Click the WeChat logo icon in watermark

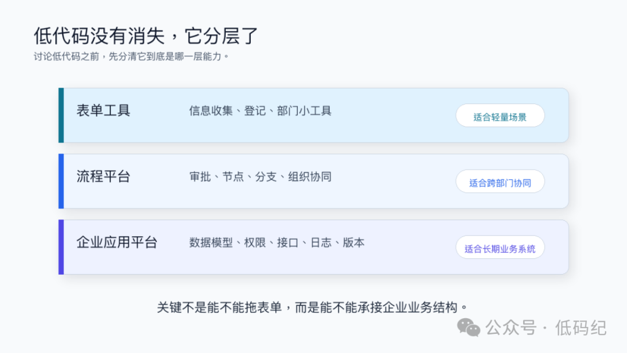pos(469,328)
